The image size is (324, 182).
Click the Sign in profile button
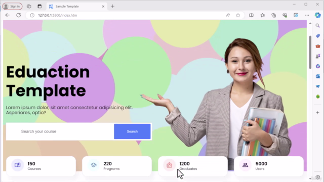(x=12, y=7)
